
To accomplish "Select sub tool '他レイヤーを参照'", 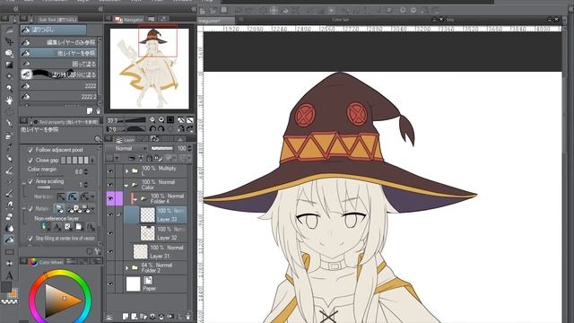I will (x=58, y=53).
